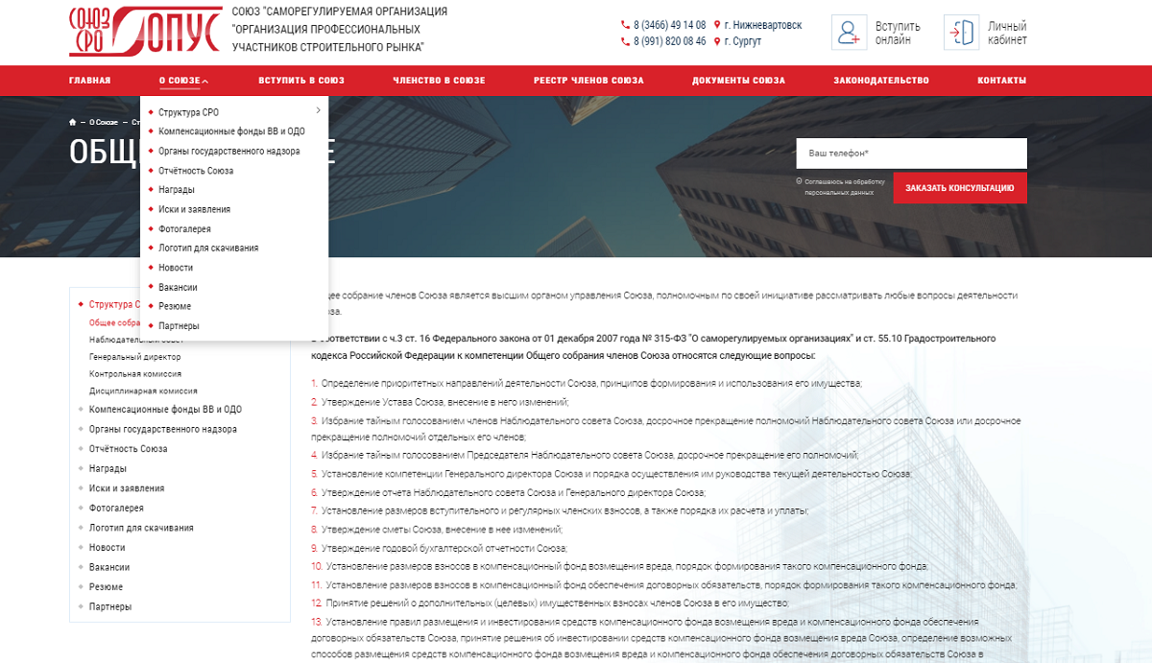Go to Отчётность Союза in the sidebar
Viewport: 1152px width, 663px height.
pos(129,449)
